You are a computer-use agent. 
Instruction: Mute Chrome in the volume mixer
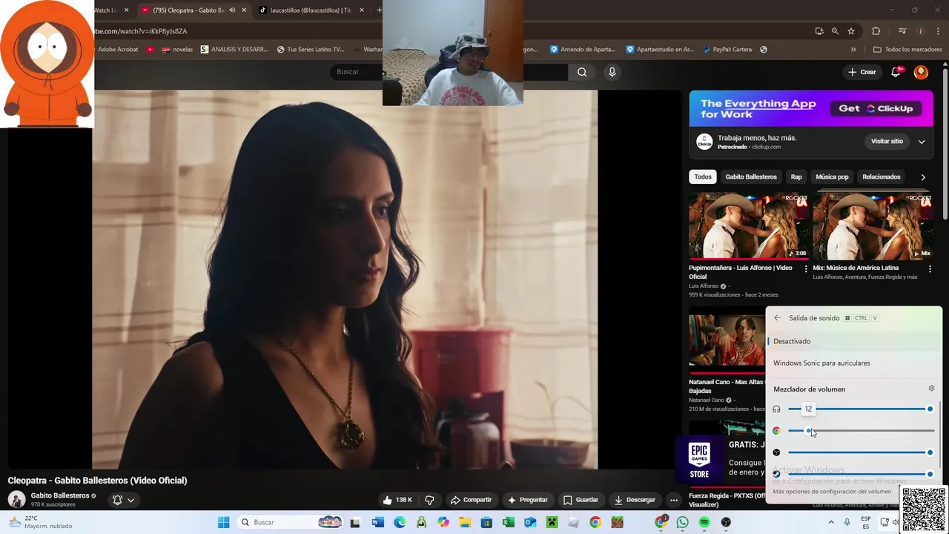point(776,431)
